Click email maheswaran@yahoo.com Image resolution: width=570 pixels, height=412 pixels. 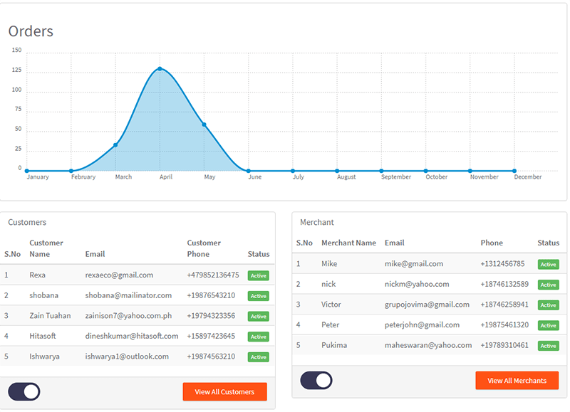click(x=428, y=345)
